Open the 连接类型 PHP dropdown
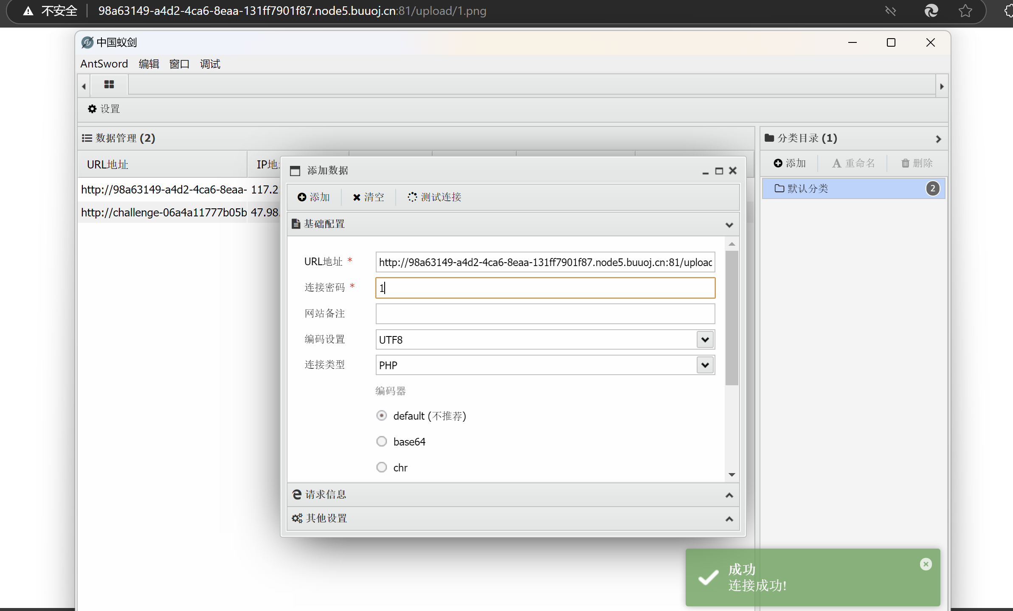The image size is (1013, 611). [x=705, y=365]
